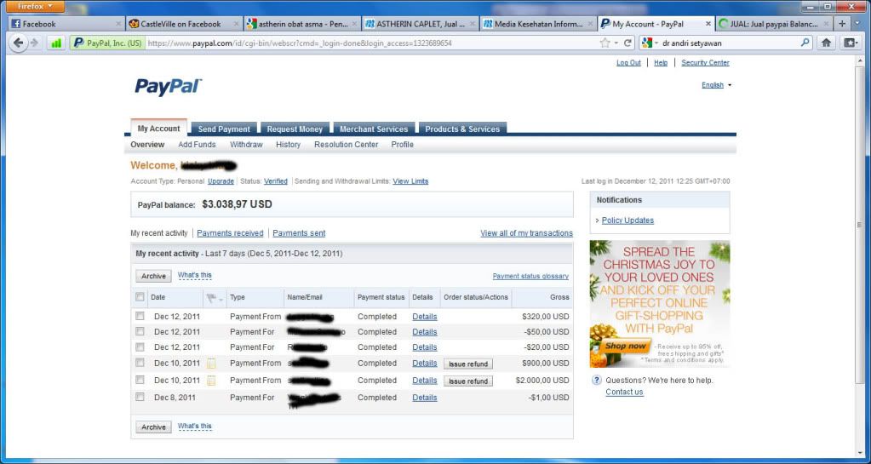The image size is (871, 464).
Task: Click the browser Back arrow button
Action: [19, 43]
